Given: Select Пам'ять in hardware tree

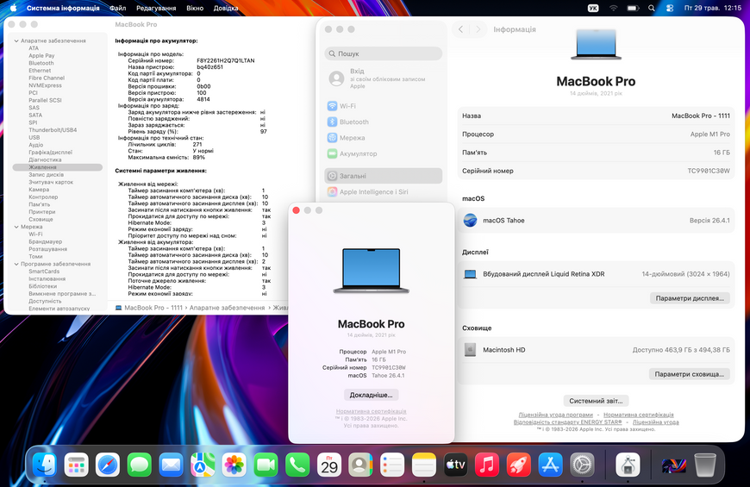Looking at the screenshot, I should (39, 204).
